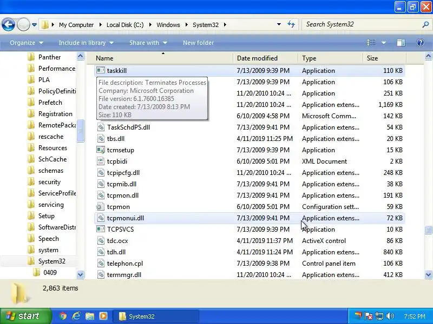Select the termmgr.dll file icon
Screen dimensions: 433x324
point(101,275)
